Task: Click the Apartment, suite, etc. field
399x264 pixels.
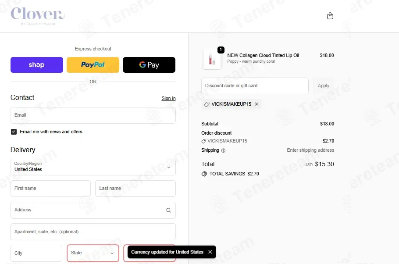Action: click(x=93, y=232)
